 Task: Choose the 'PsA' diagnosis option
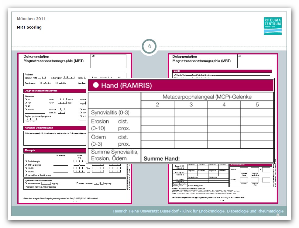tap(26, 103)
